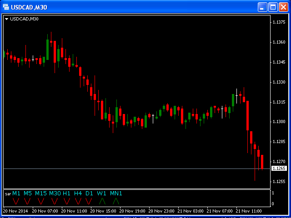The image size is (291, 218).
Task: Maximize the USDCAD,M30 chart window
Action: click(x=273, y=7)
